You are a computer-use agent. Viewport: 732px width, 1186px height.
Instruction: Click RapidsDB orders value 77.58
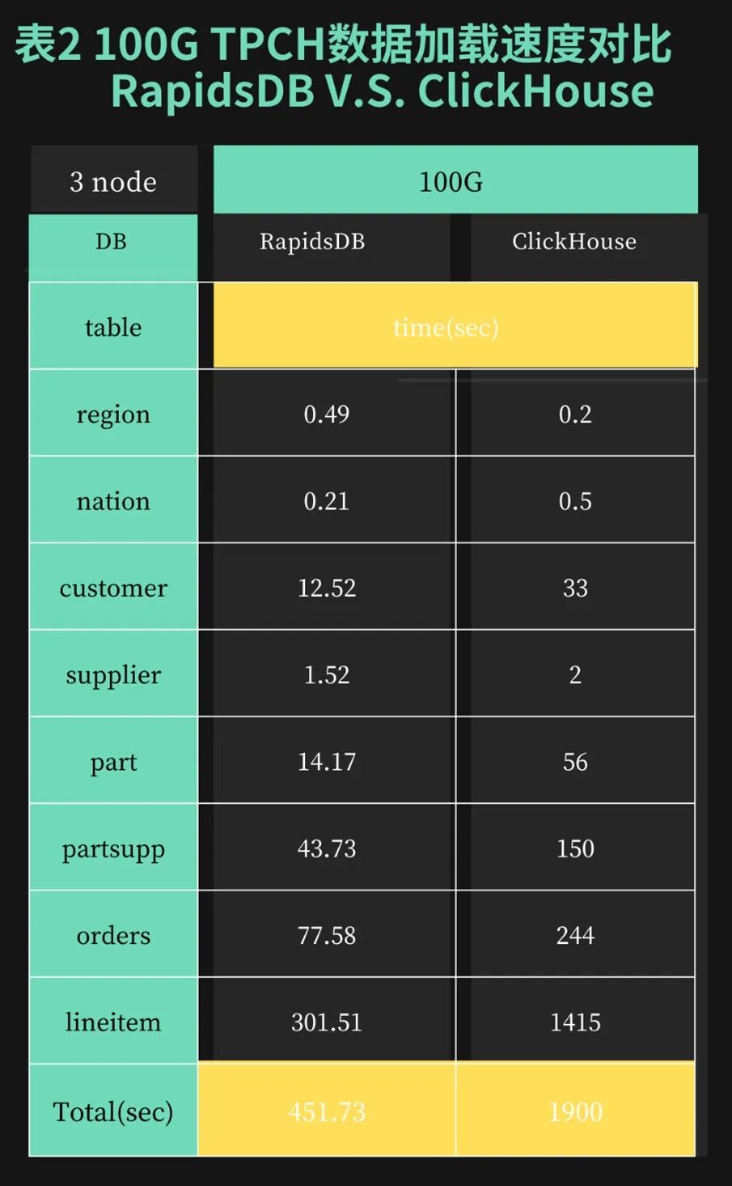pos(327,936)
